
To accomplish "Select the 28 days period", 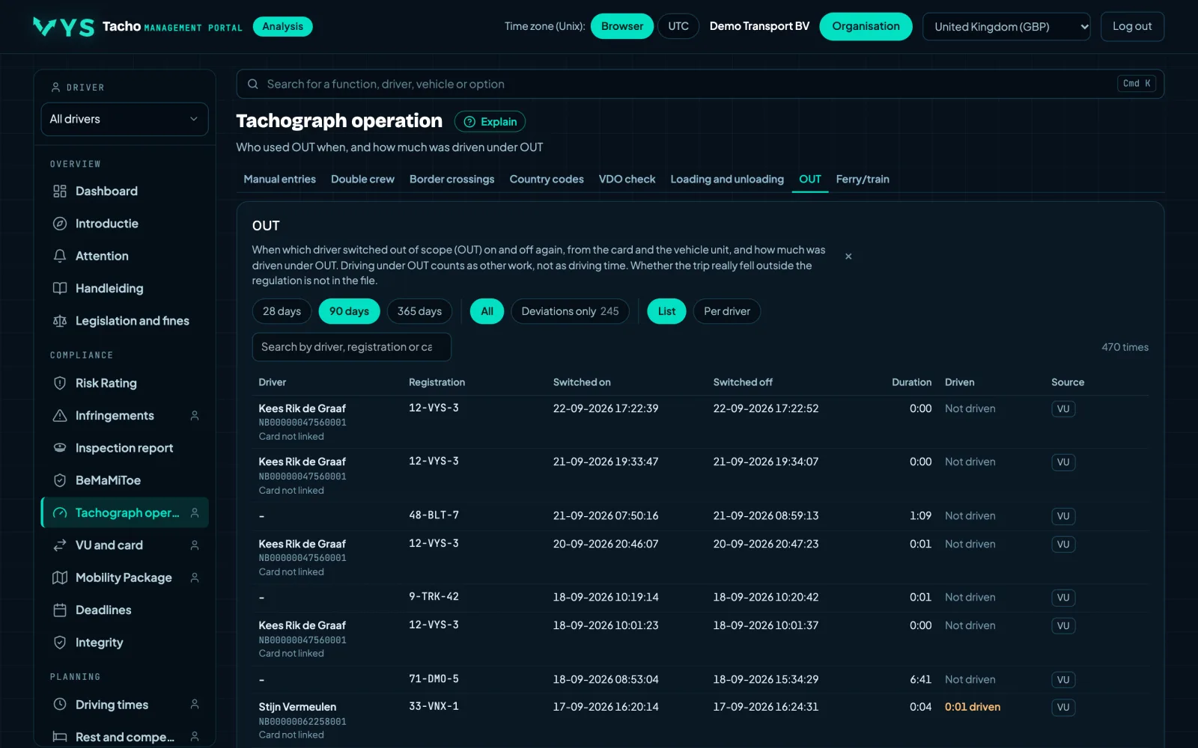I will pos(282,311).
